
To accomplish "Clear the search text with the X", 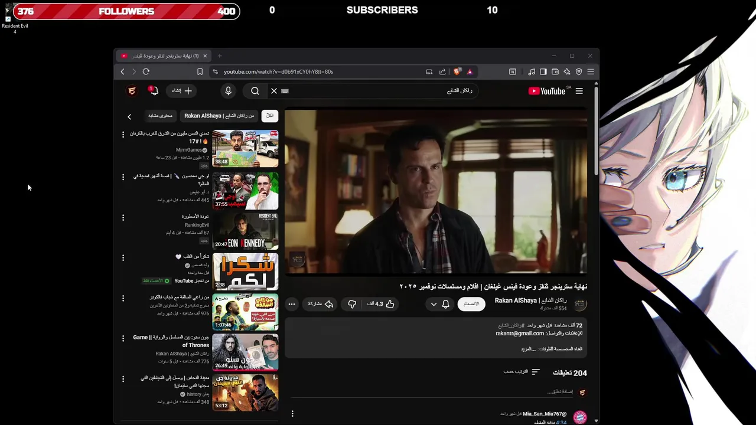I will pos(274,91).
